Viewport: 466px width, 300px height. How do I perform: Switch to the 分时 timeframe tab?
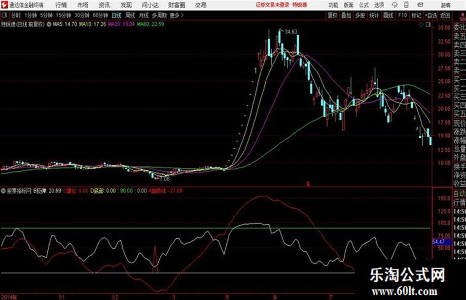tap(16, 15)
